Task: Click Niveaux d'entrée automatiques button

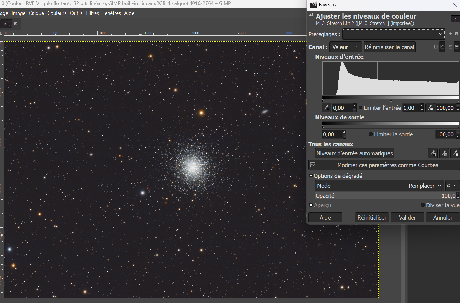Action: click(x=355, y=153)
